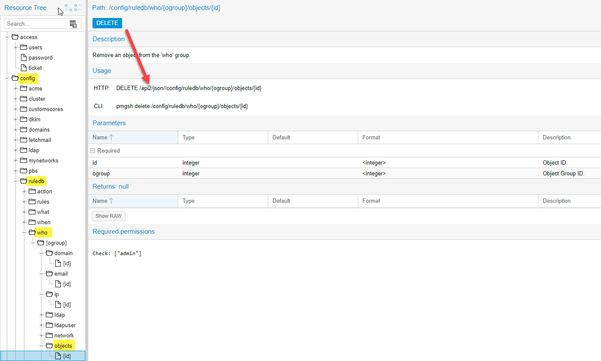
Task: Click the Show RAW button
Action: click(108, 216)
